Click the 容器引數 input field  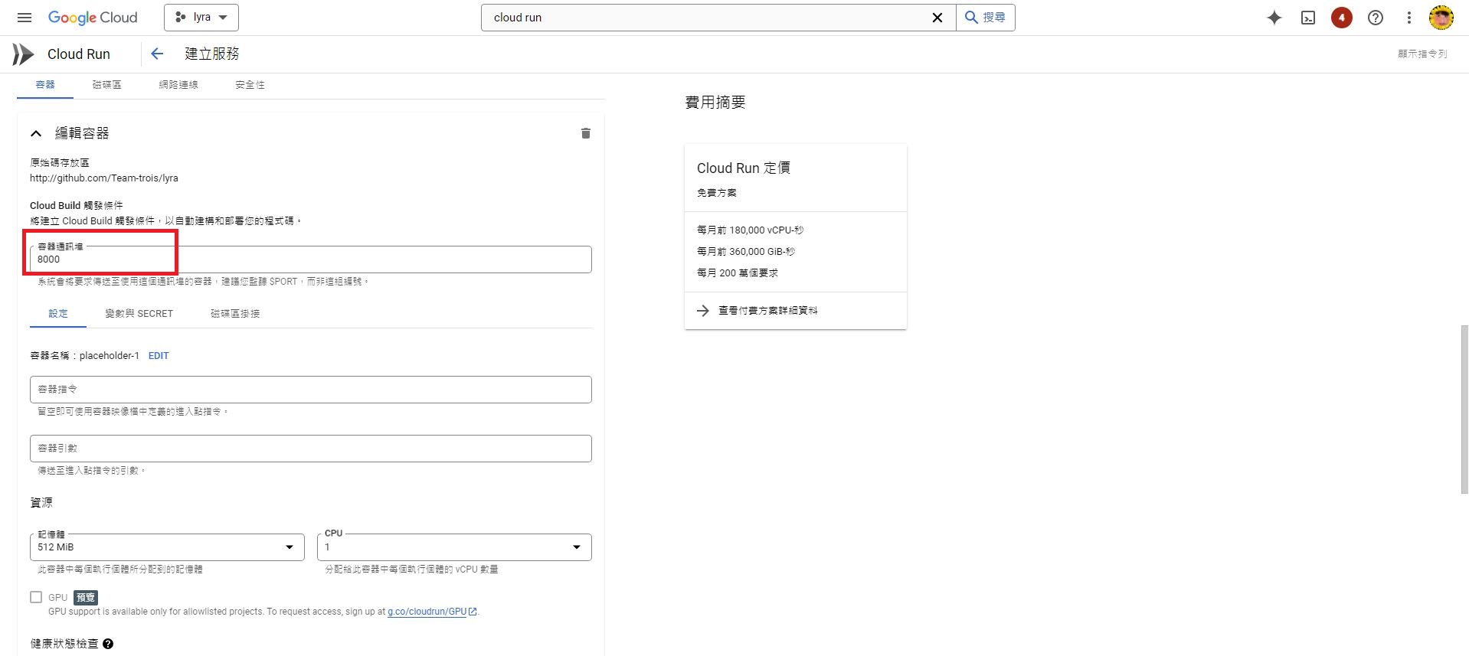[311, 449]
